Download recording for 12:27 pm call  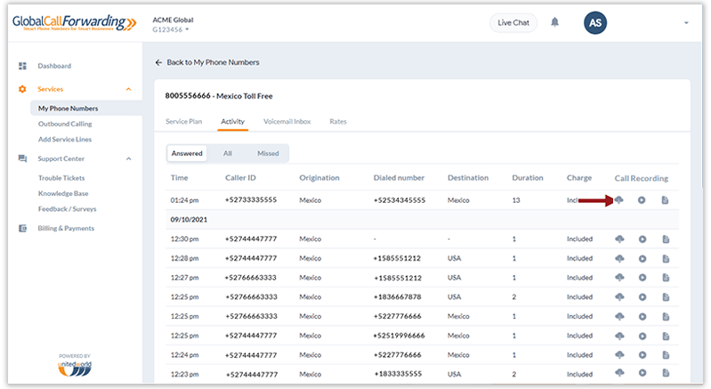(x=619, y=278)
